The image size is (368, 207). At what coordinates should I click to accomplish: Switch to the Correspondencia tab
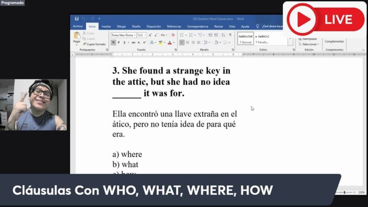198,26
